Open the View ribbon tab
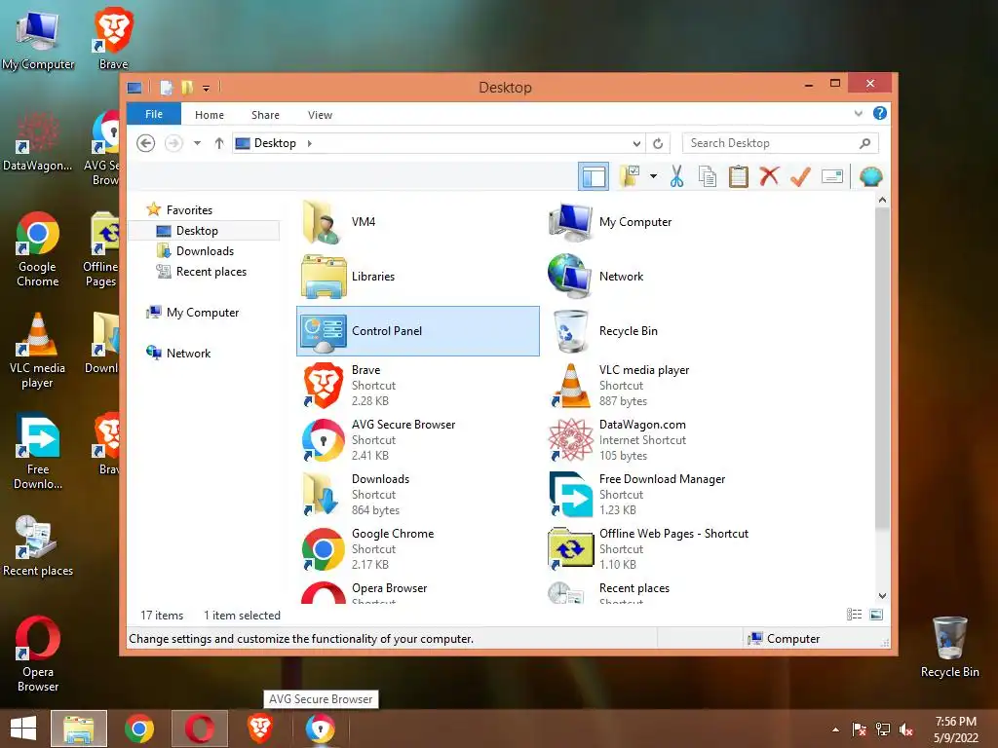 [320, 115]
